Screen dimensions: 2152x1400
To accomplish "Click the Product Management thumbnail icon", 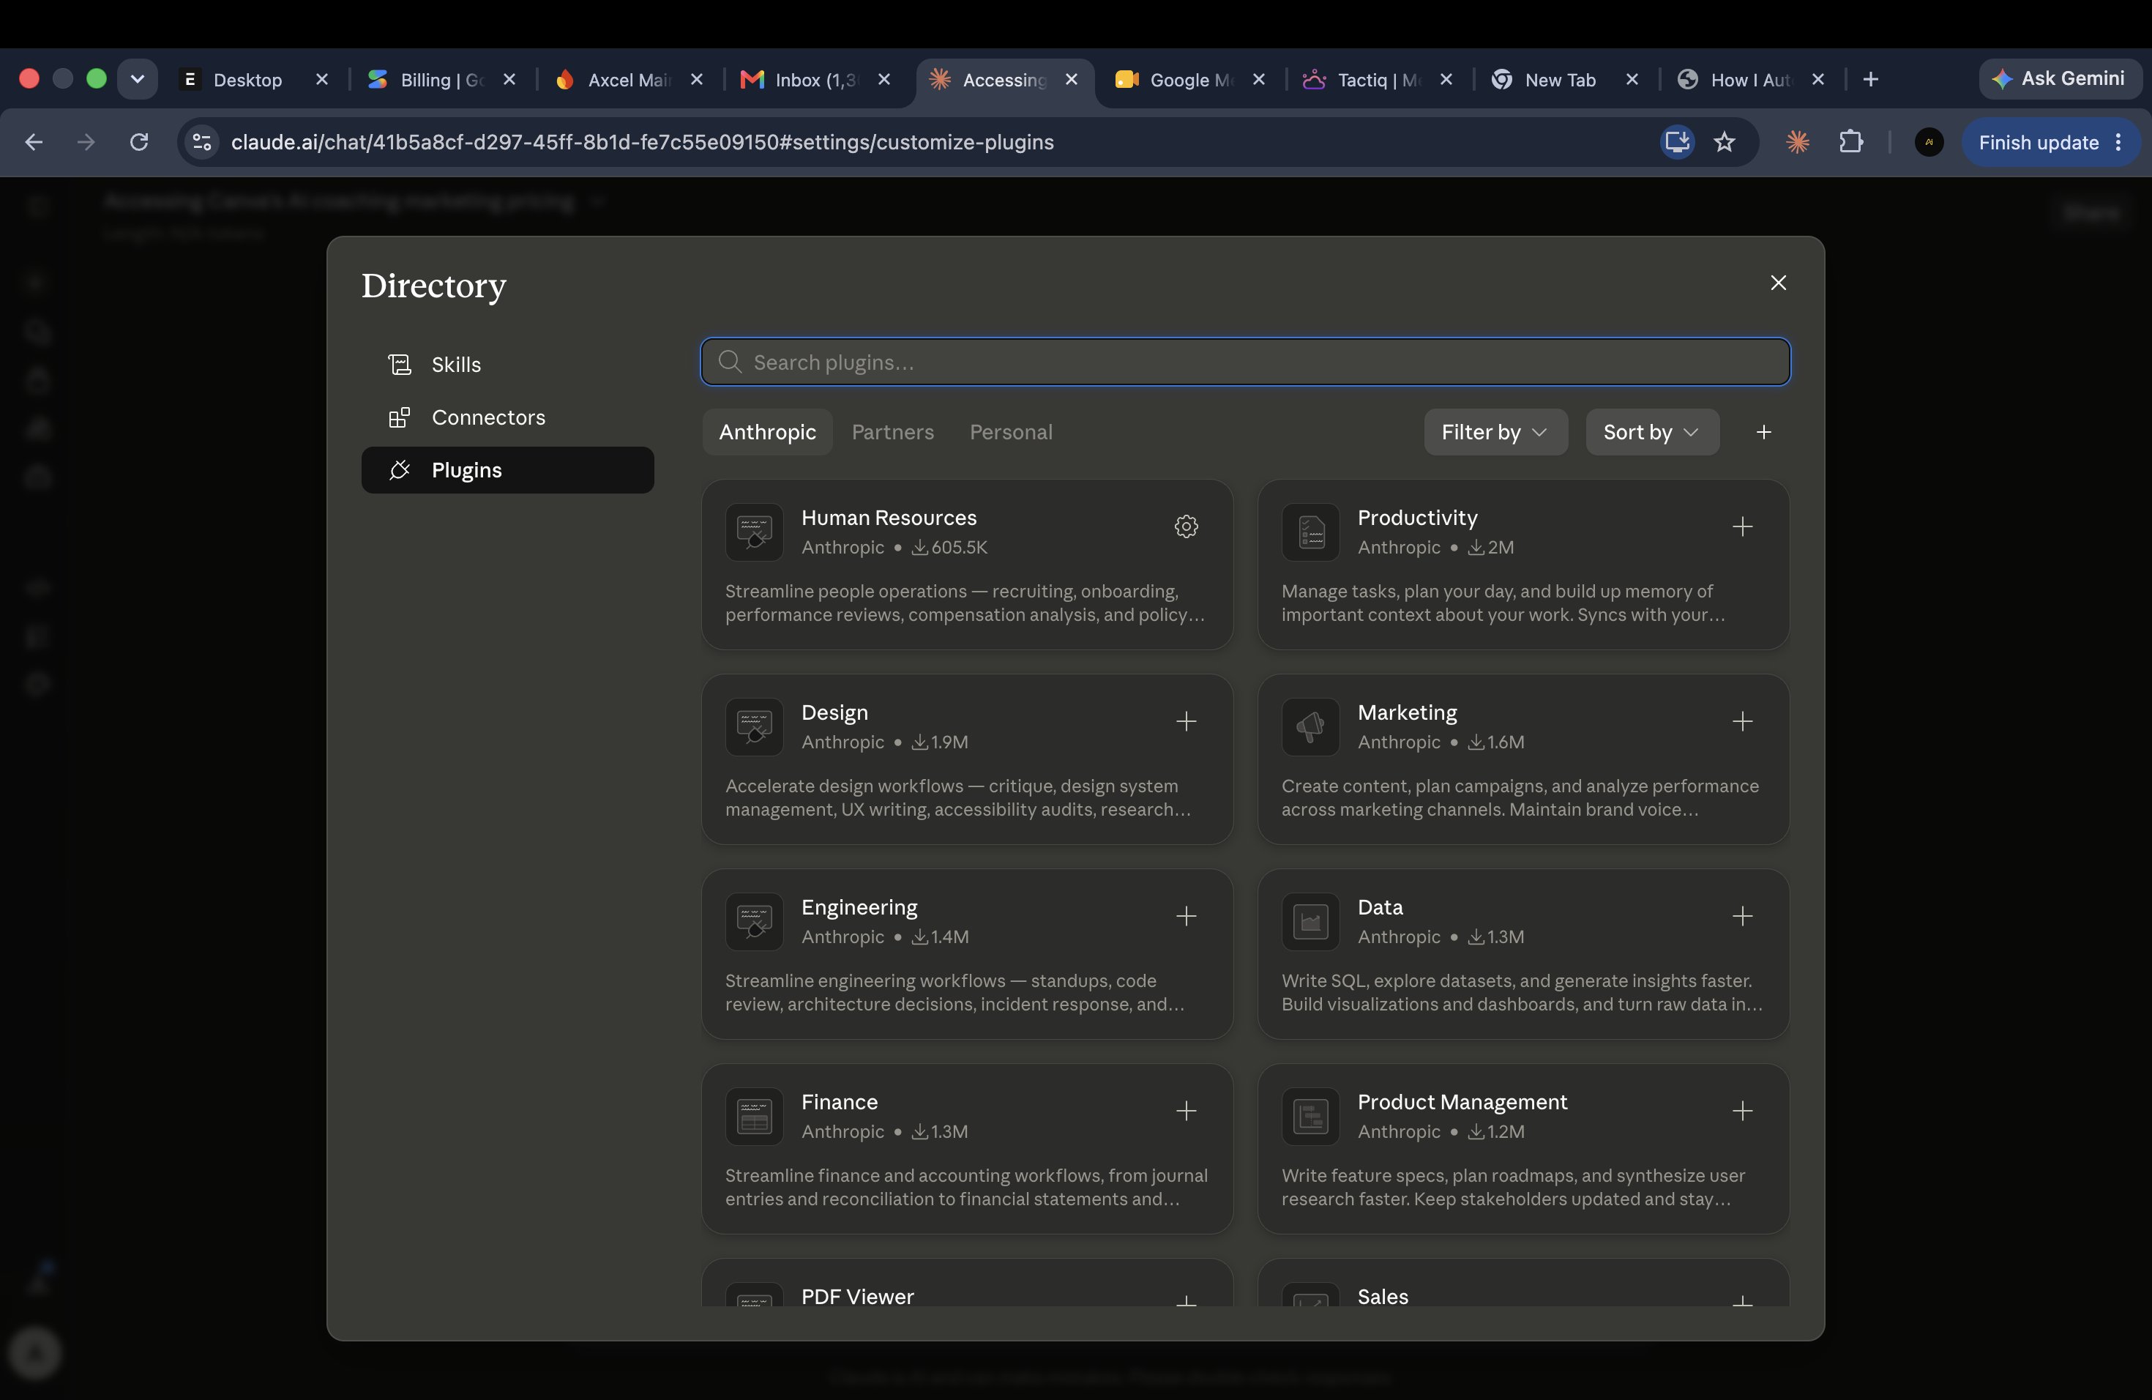I will [x=1310, y=1116].
